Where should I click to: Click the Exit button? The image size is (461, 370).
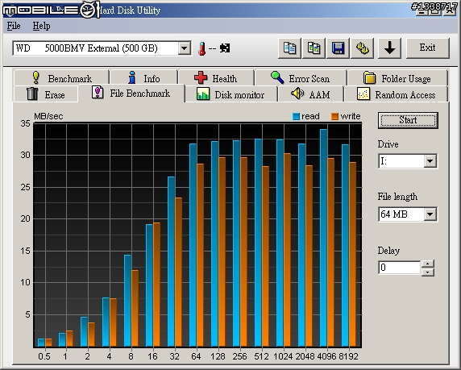coord(427,48)
